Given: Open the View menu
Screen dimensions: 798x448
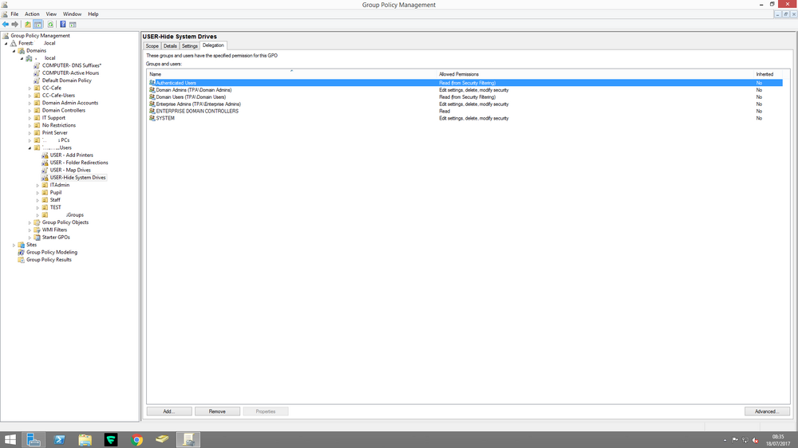Looking at the screenshot, I should (x=51, y=14).
